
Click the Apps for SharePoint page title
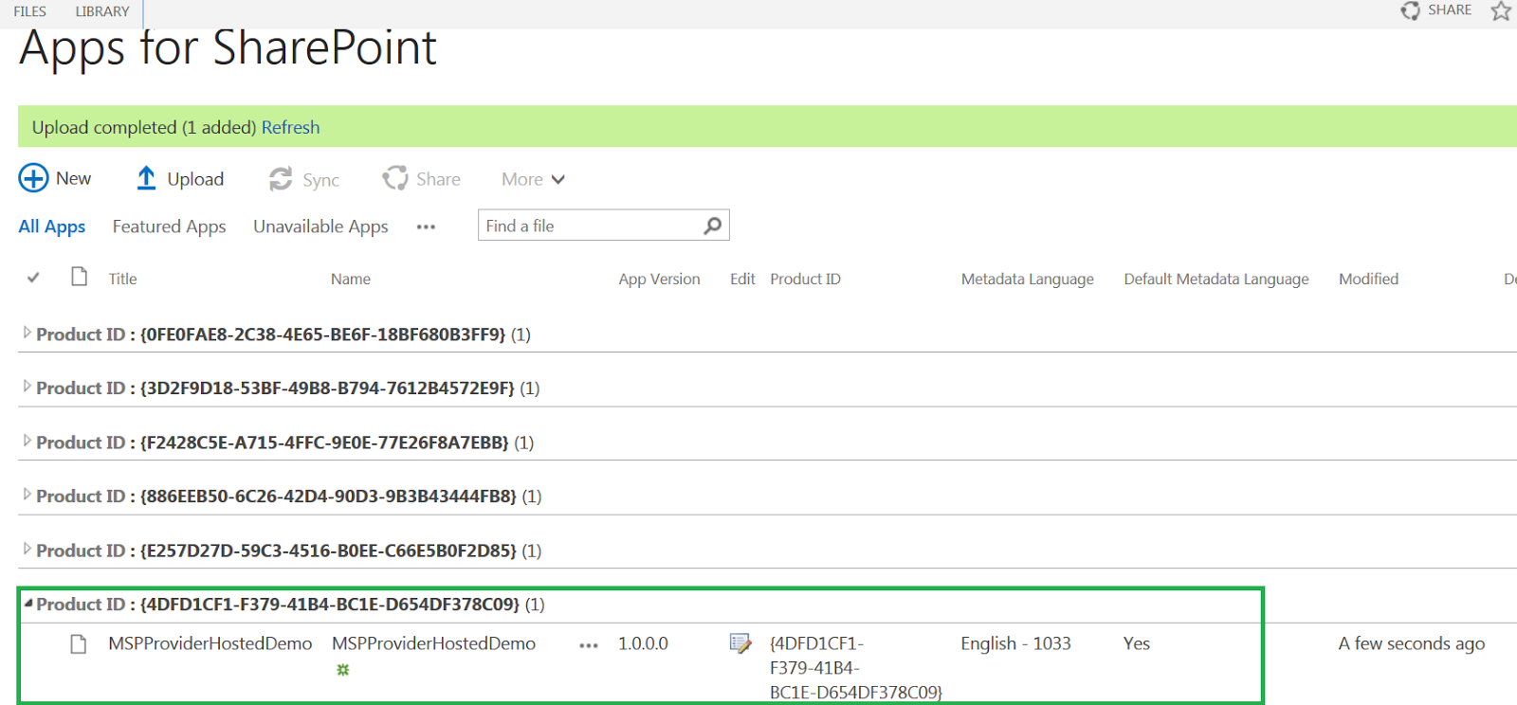point(228,47)
